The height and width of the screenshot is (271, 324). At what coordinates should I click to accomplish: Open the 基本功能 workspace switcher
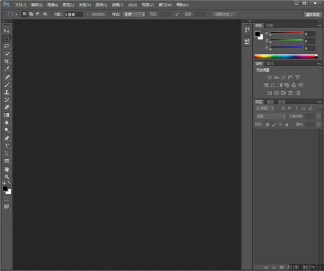pyautogui.click(x=312, y=14)
